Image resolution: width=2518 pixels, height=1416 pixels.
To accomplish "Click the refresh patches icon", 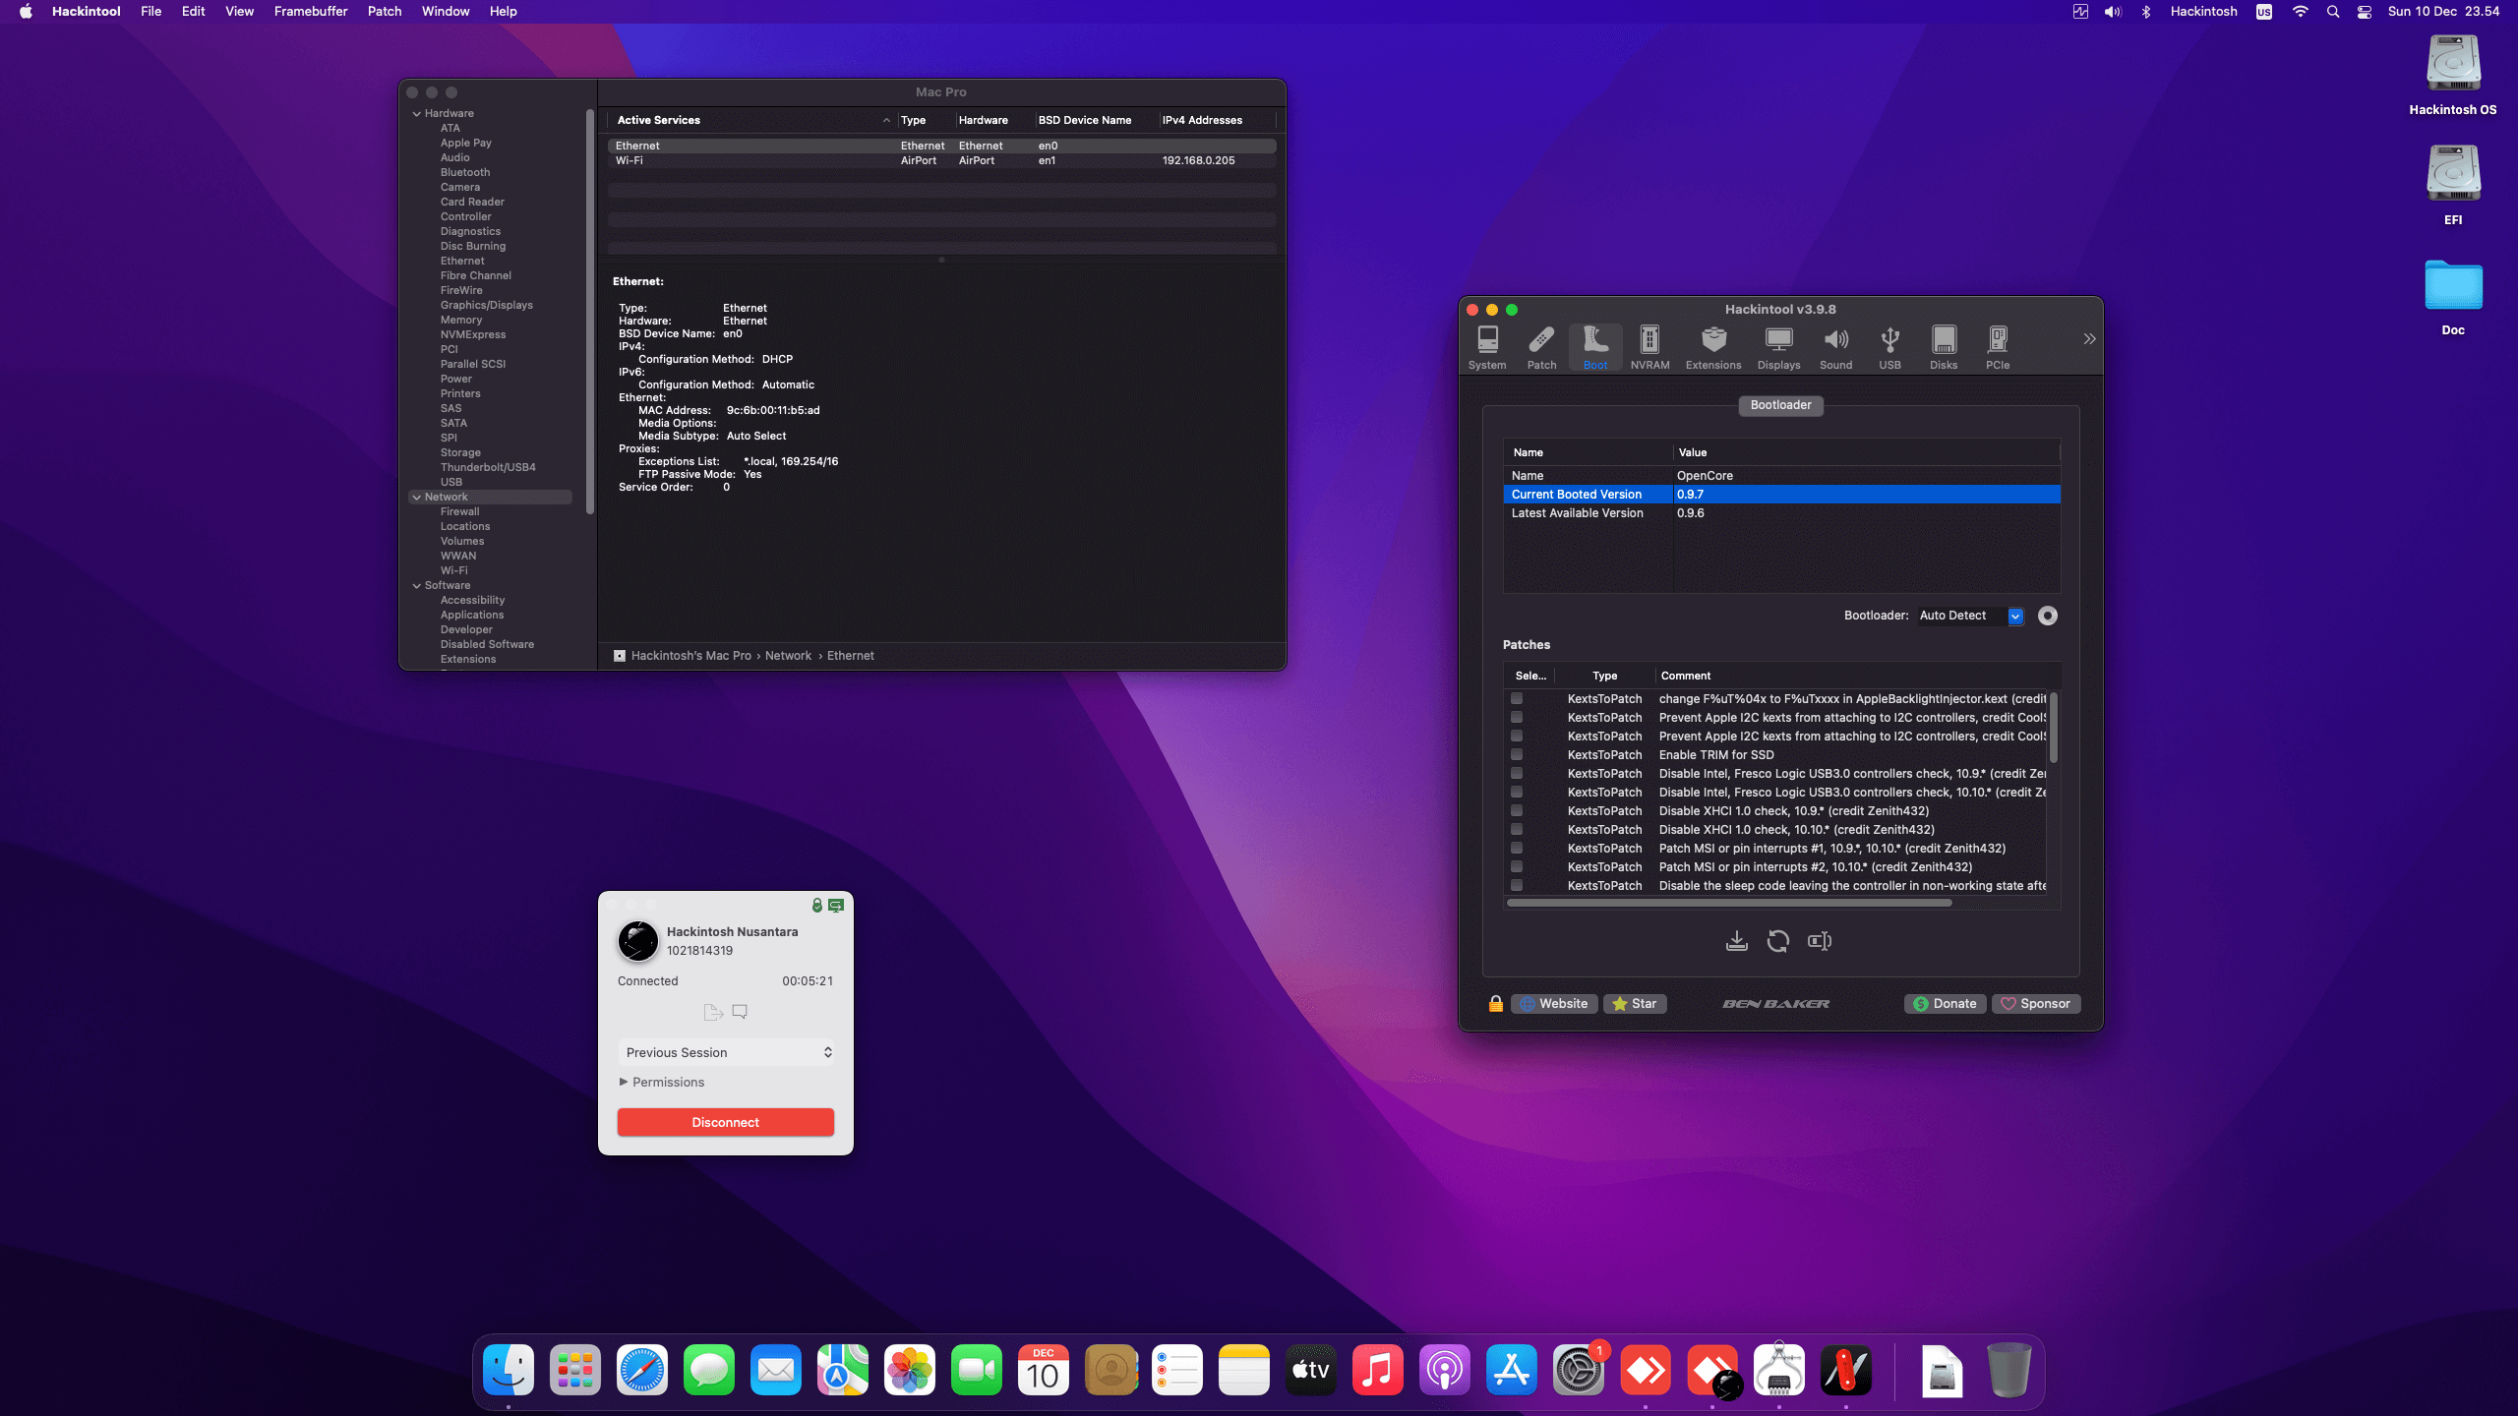I will 1777,941.
